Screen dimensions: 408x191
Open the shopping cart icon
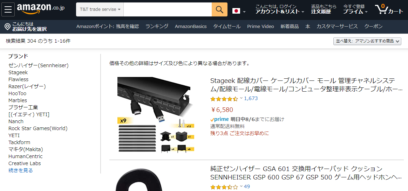coord(389,9)
